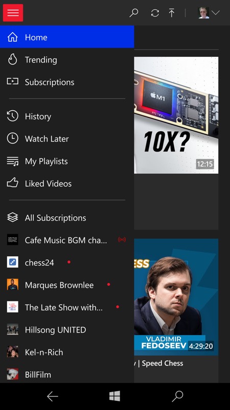Open the Apple M1 10X video thumbnail
The width and height of the screenshot is (230, 410).
pyautogui.click(x=176, y=115)
